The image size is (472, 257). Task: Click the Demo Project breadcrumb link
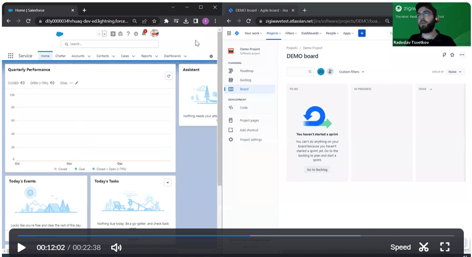pos(312,48)
